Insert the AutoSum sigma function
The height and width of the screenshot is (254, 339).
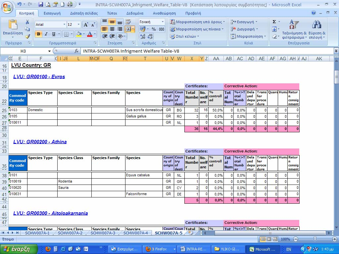point(274,21)
